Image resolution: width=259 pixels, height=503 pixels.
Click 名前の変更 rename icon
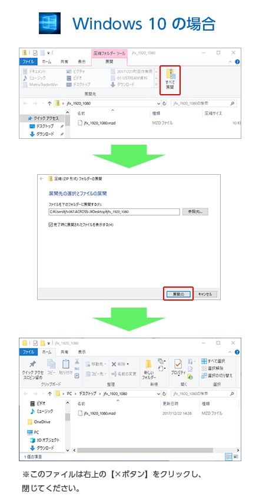[x=124, y=374]
